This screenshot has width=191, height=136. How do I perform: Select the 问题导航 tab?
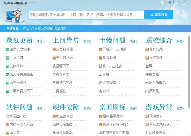click(x=12, y=29)
